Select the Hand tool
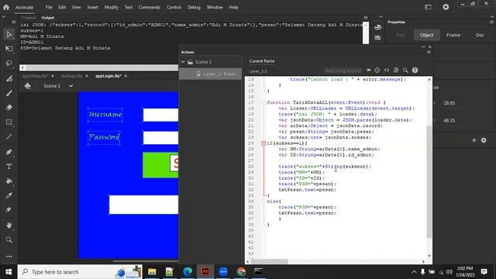This screenshot has height=279, width=496. pos(9,226)
